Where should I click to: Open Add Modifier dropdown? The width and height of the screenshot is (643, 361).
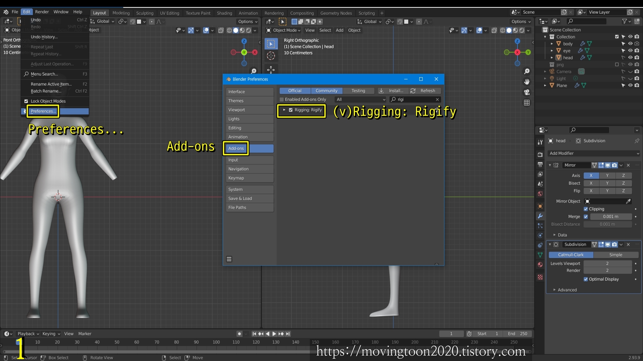click(x=594, y=153)
